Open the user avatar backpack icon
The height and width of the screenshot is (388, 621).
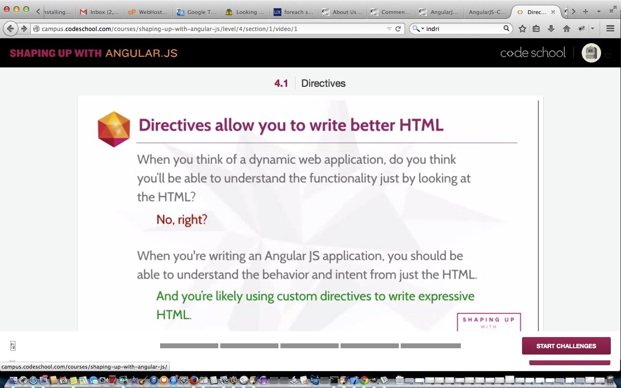coord(591,53)
